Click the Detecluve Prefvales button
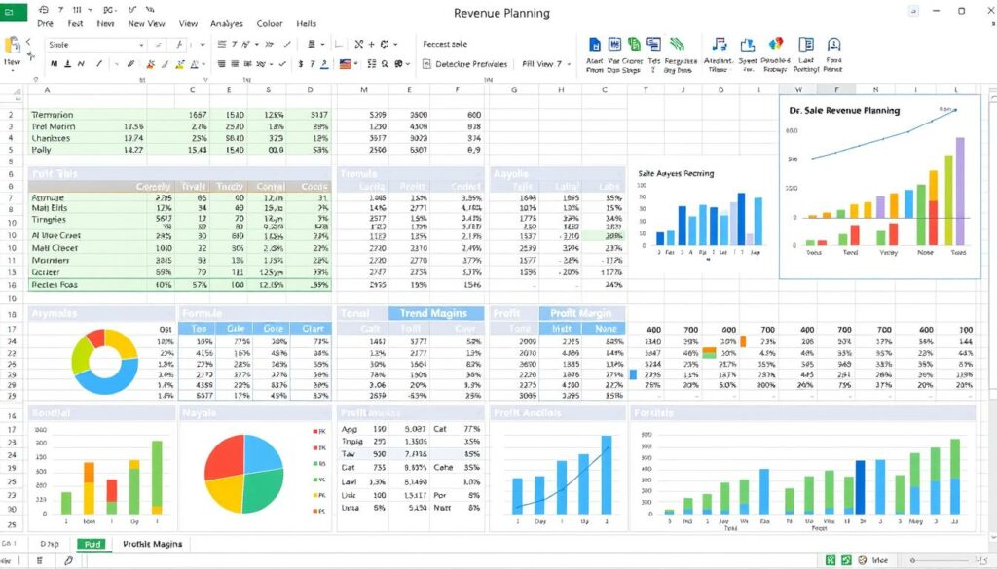The image size is (997, 569). click(464, 64)
